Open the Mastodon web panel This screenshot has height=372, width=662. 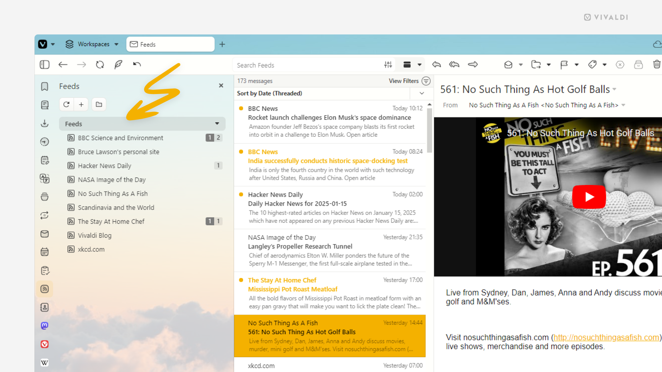pos(44,326)
